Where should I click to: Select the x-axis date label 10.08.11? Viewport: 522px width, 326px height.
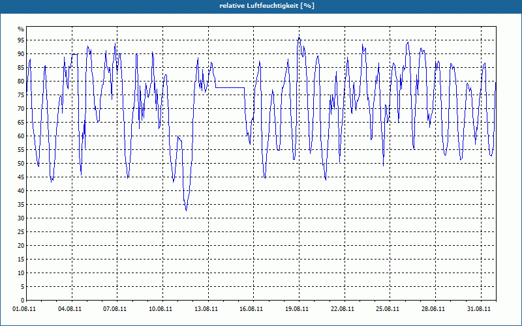coord(161,309)
